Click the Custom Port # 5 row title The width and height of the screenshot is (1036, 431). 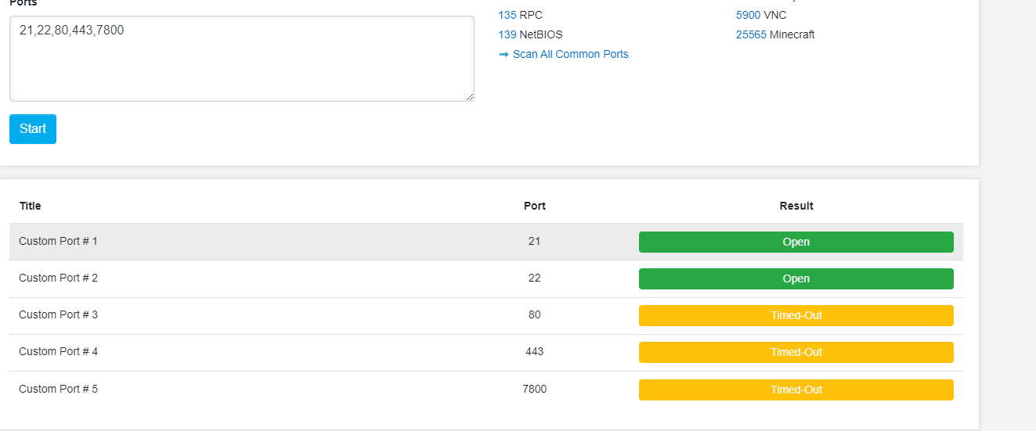pyautogui.click(x=58, y=390)
